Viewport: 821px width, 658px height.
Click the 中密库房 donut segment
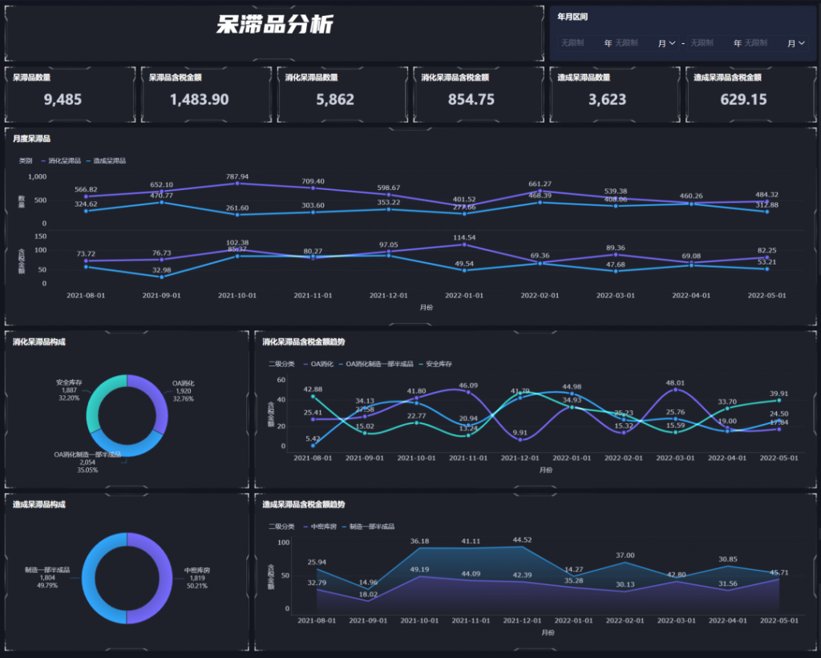[161, 577]
